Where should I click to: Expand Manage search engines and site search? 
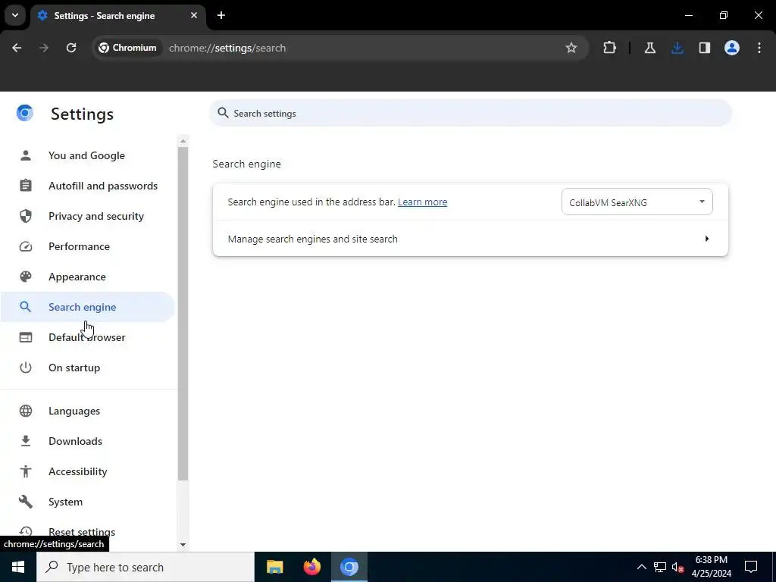[x=470, y=239]
